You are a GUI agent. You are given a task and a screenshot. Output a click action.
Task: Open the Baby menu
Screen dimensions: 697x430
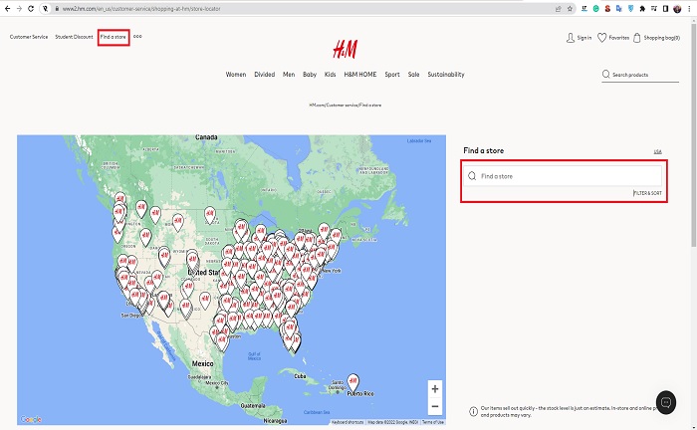(310, 75)
